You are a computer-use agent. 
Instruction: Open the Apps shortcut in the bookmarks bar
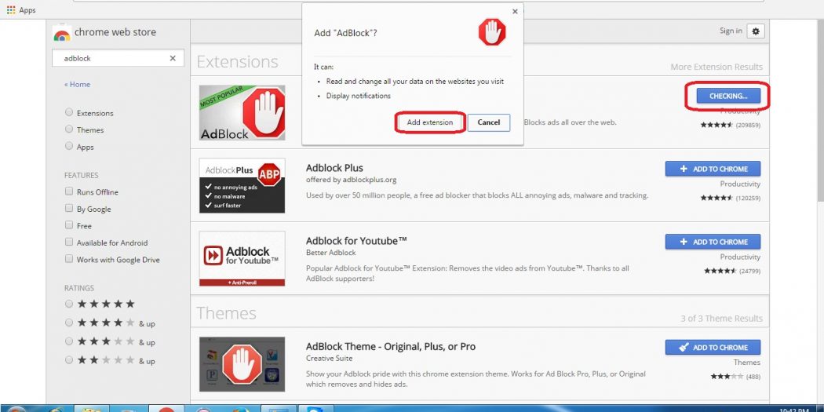(x=21, y=10)
